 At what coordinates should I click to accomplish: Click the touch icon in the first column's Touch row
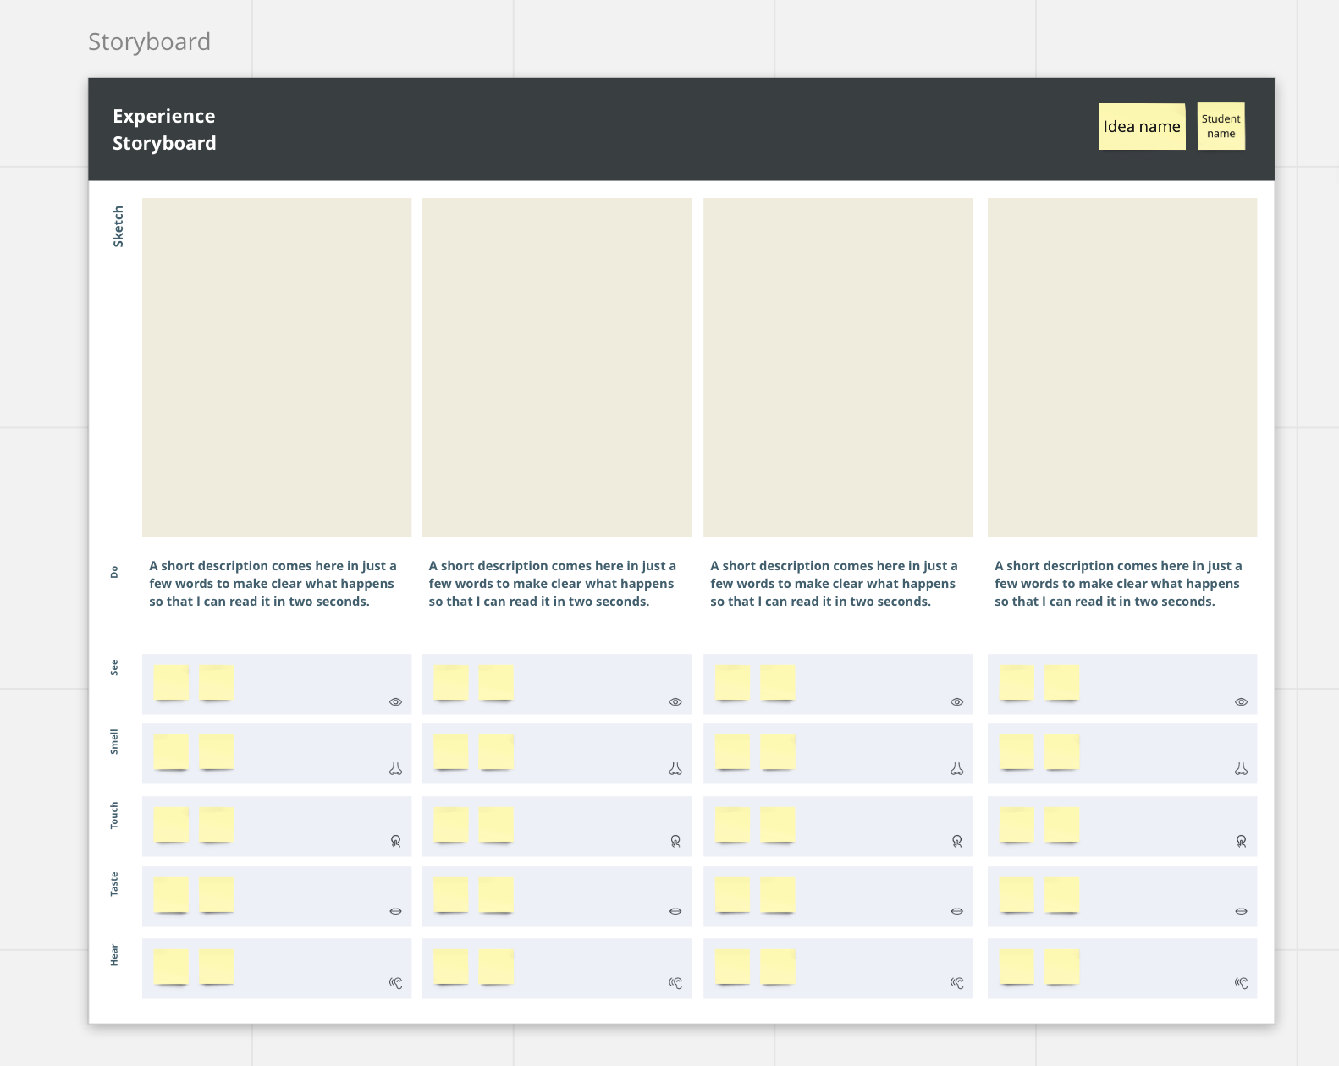tap(395, 841)
